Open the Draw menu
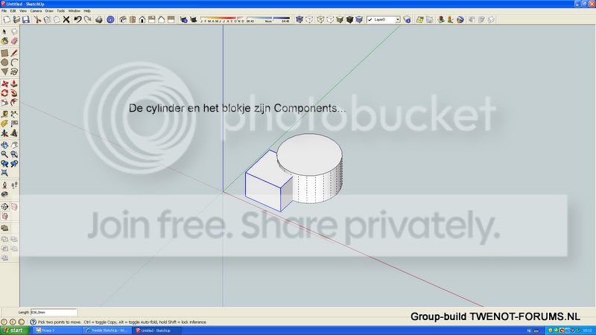The width and height of the screenshot is (596, 335). (49, 11)
